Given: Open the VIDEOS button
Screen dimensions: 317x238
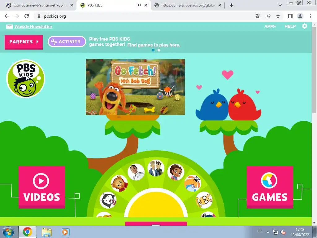Looking at the screenshot, I should point(42,187).
